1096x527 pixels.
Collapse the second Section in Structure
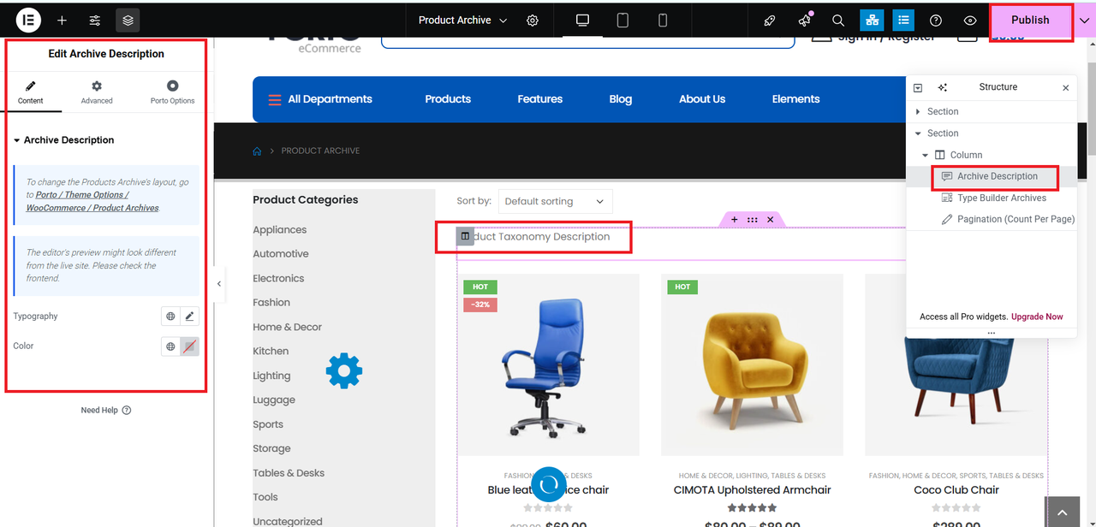[x=919, y=133]
